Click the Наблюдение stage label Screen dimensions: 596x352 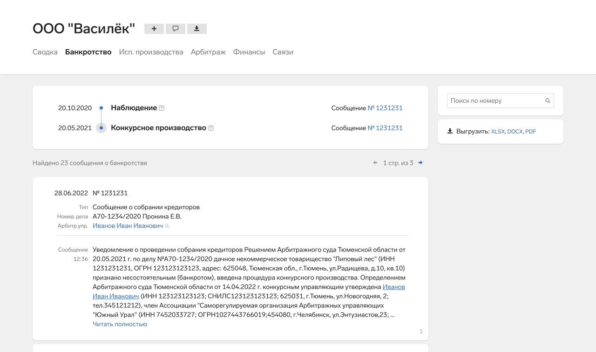[134, 108]
